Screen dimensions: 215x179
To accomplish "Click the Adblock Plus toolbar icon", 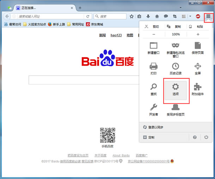I will pyautogui.click(x=198, y=17).
